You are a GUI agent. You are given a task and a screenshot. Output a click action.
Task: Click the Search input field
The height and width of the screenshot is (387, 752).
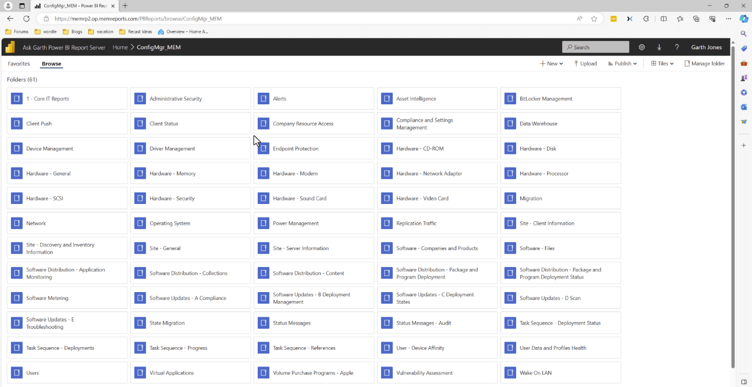(x=596, y=47)
